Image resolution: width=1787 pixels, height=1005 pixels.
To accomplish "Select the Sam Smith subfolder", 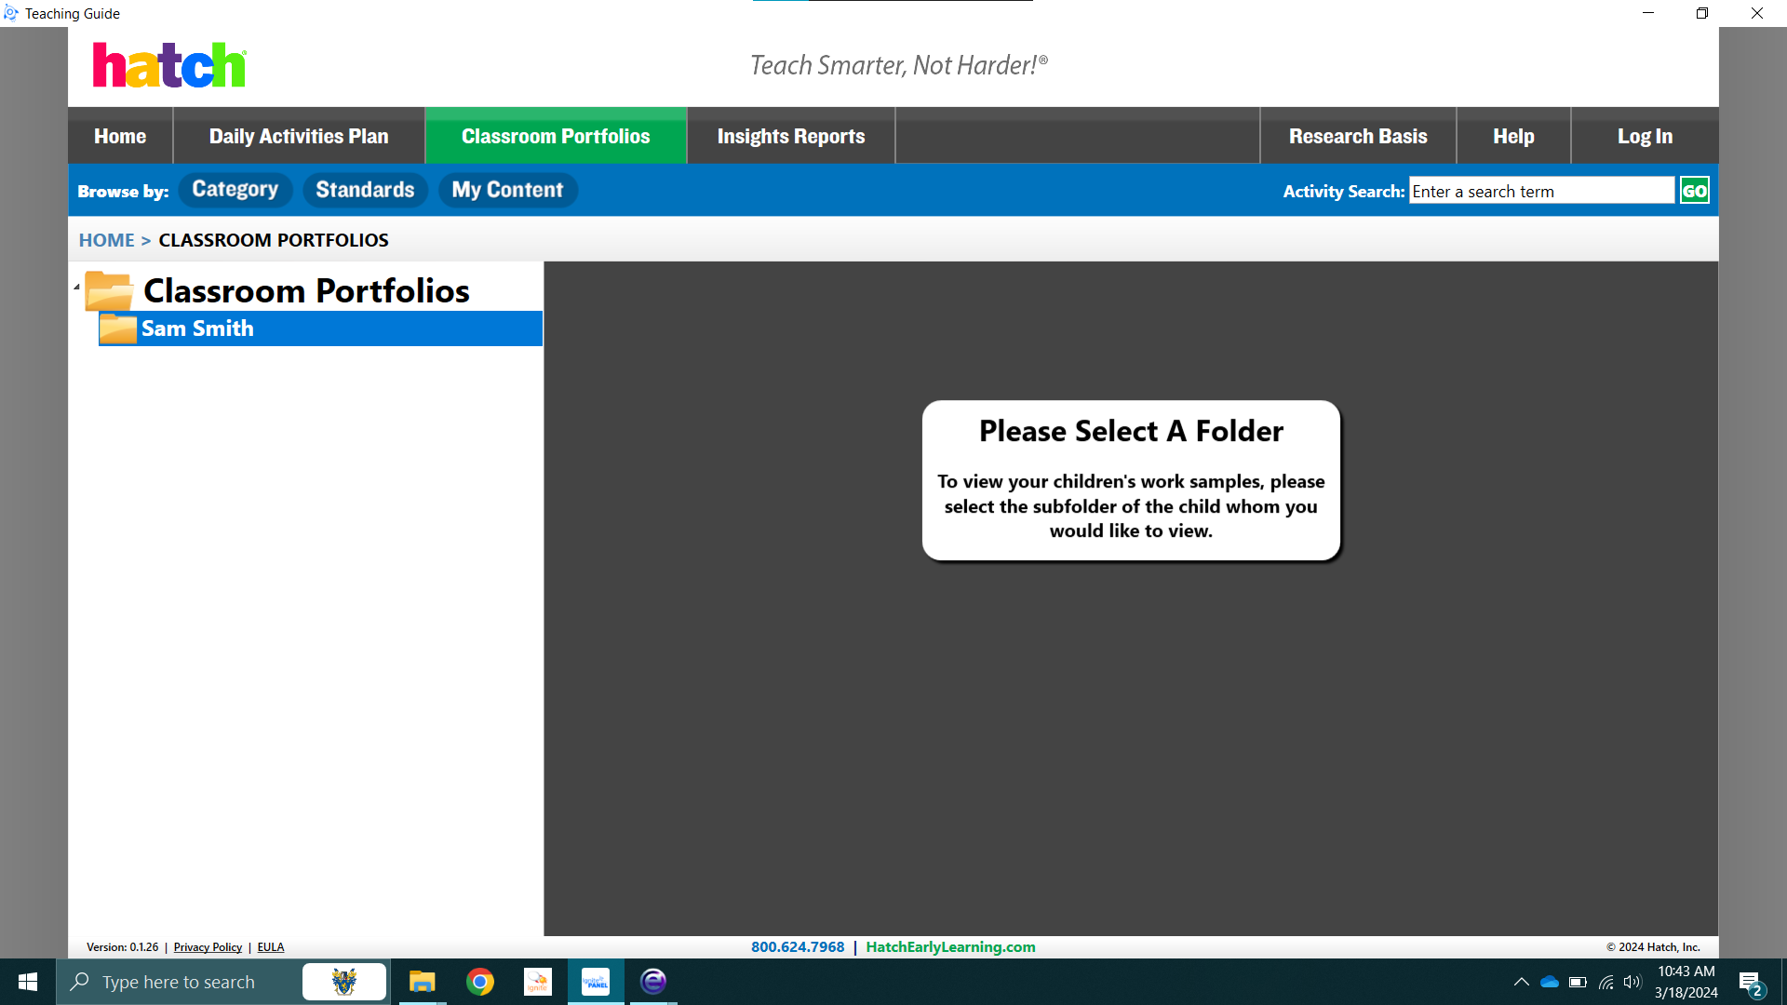I will pyautogui.click(x=320, y=328).
